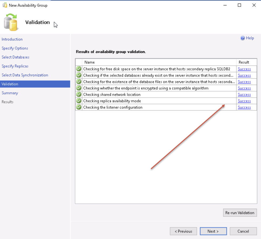Jump to the Specify Replicas step
The image size is (261, 239).
click(x=15, y=66)
